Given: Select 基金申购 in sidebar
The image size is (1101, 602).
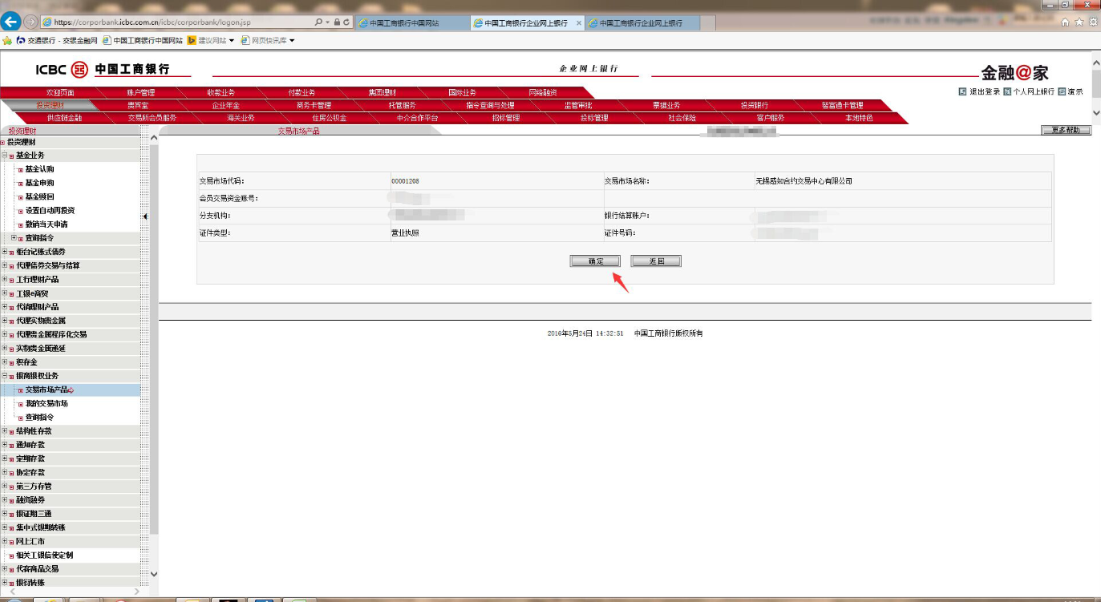Looking at the screenshot, I should (39, 183).
